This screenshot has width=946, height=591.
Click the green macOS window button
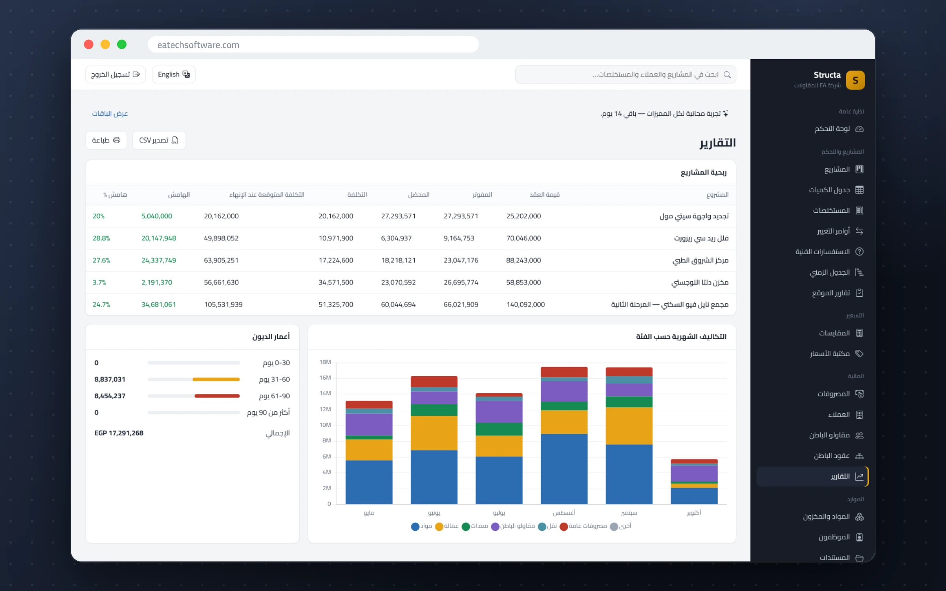[122, 45]
